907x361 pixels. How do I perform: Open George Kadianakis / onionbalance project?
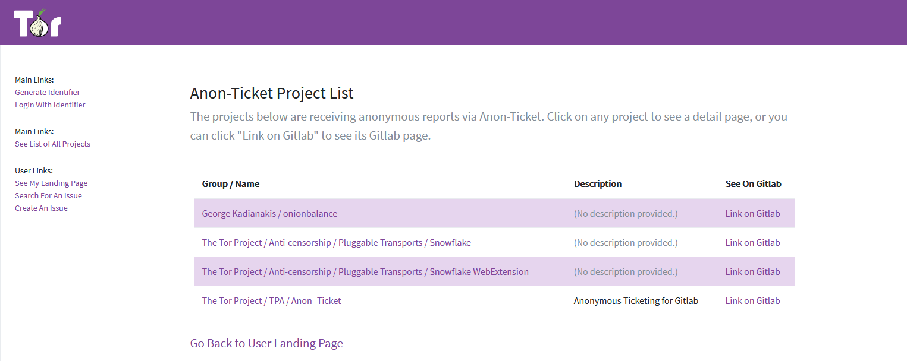pos(269,213)
